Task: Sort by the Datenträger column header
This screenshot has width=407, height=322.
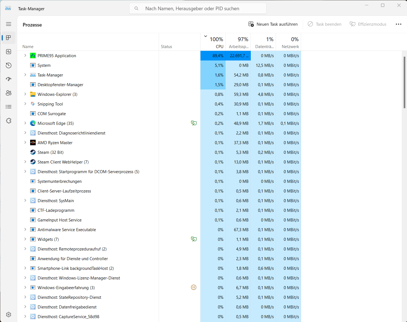Action: tap(263, 42)
